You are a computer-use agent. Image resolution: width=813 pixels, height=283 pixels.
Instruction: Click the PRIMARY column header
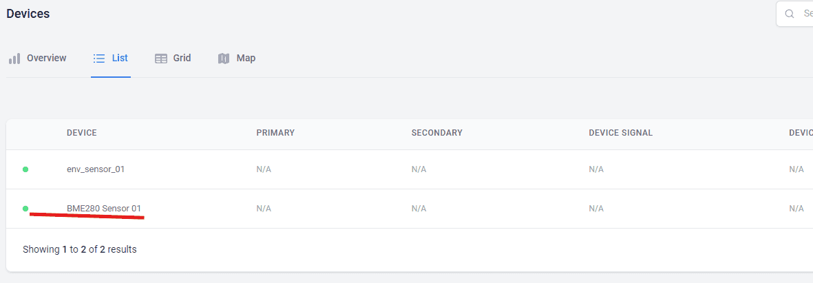click(x=275, y=133)
